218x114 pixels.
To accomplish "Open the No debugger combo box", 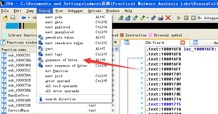I will pos(208,18).
